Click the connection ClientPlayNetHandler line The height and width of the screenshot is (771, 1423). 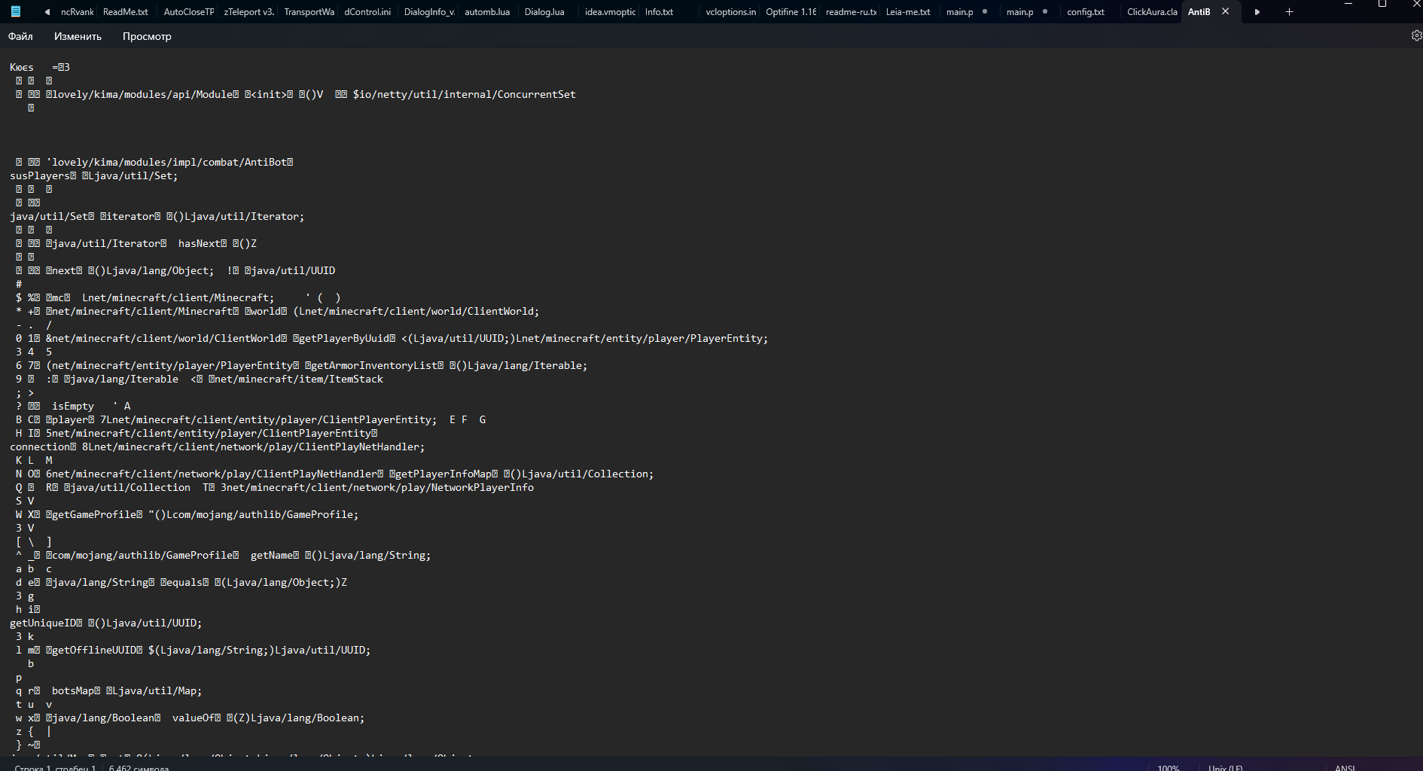pyautogui.click(x=218, y=446)
